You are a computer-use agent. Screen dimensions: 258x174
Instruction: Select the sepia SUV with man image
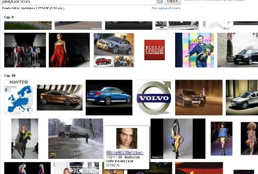tap(199, 98)
